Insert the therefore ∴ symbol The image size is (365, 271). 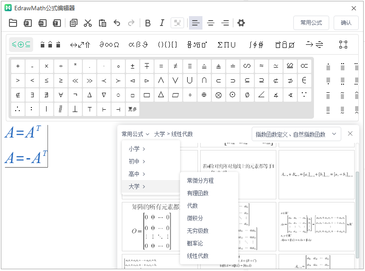click(x=18, y=109)
